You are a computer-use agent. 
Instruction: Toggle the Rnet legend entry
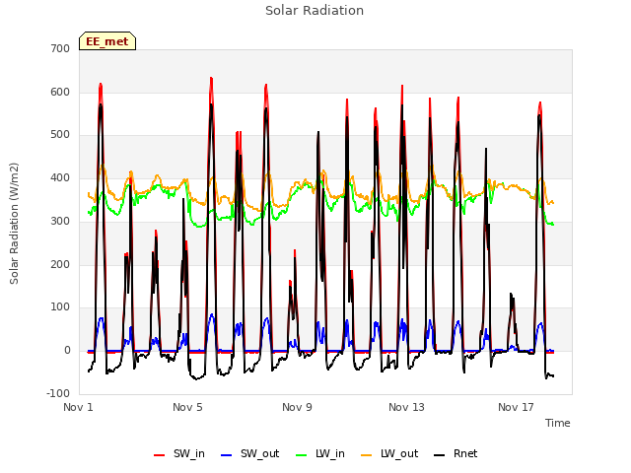(x=456, y=453)
